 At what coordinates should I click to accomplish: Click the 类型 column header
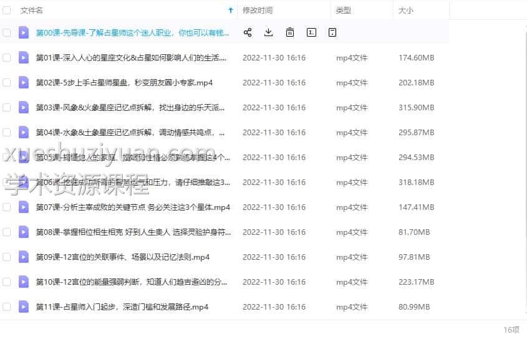(x=344, y=11)
